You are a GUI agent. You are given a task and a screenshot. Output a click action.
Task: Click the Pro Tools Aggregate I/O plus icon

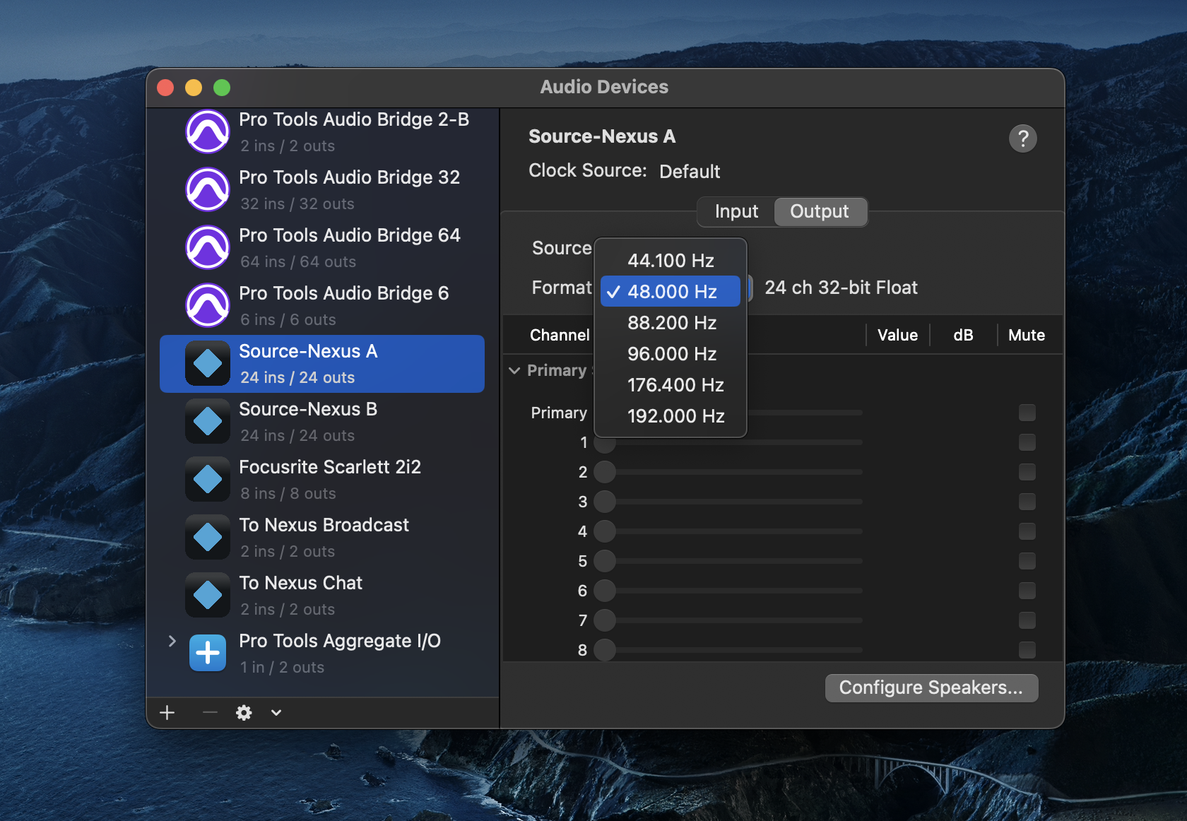point(207,654)
